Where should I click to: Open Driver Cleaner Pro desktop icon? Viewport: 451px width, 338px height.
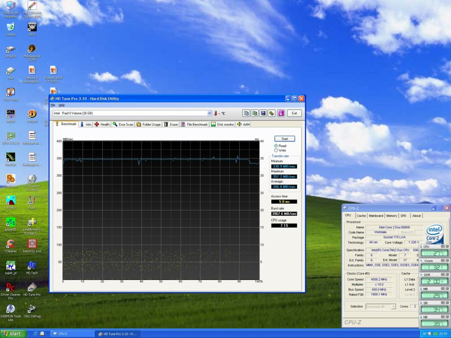[x=11, y=291]
